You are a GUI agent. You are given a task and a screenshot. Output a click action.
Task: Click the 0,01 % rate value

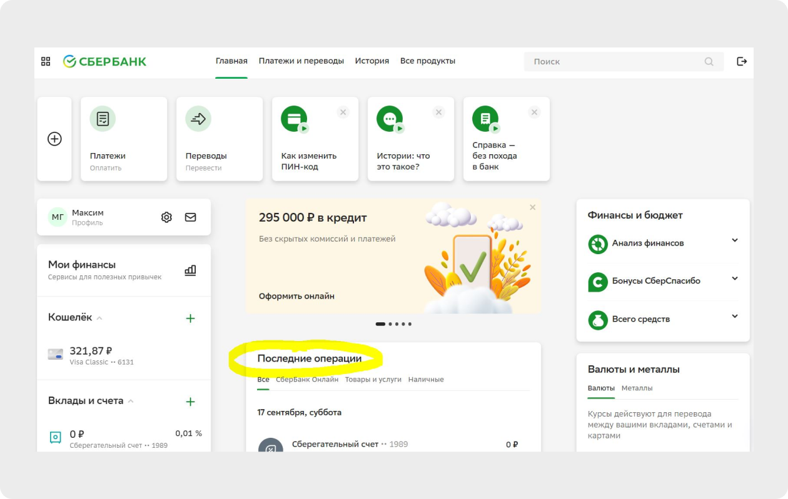click(189, 433)
